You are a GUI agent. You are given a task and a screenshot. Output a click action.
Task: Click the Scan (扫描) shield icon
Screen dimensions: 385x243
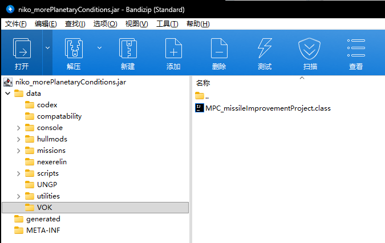tap(309, 48)
